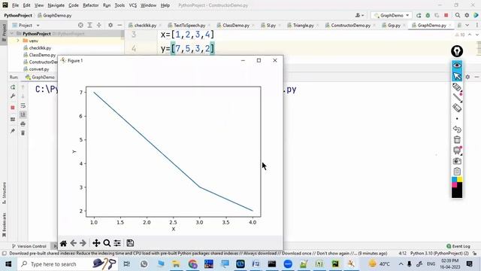Save the figure with the floppy disk icon

coord(130,243)
